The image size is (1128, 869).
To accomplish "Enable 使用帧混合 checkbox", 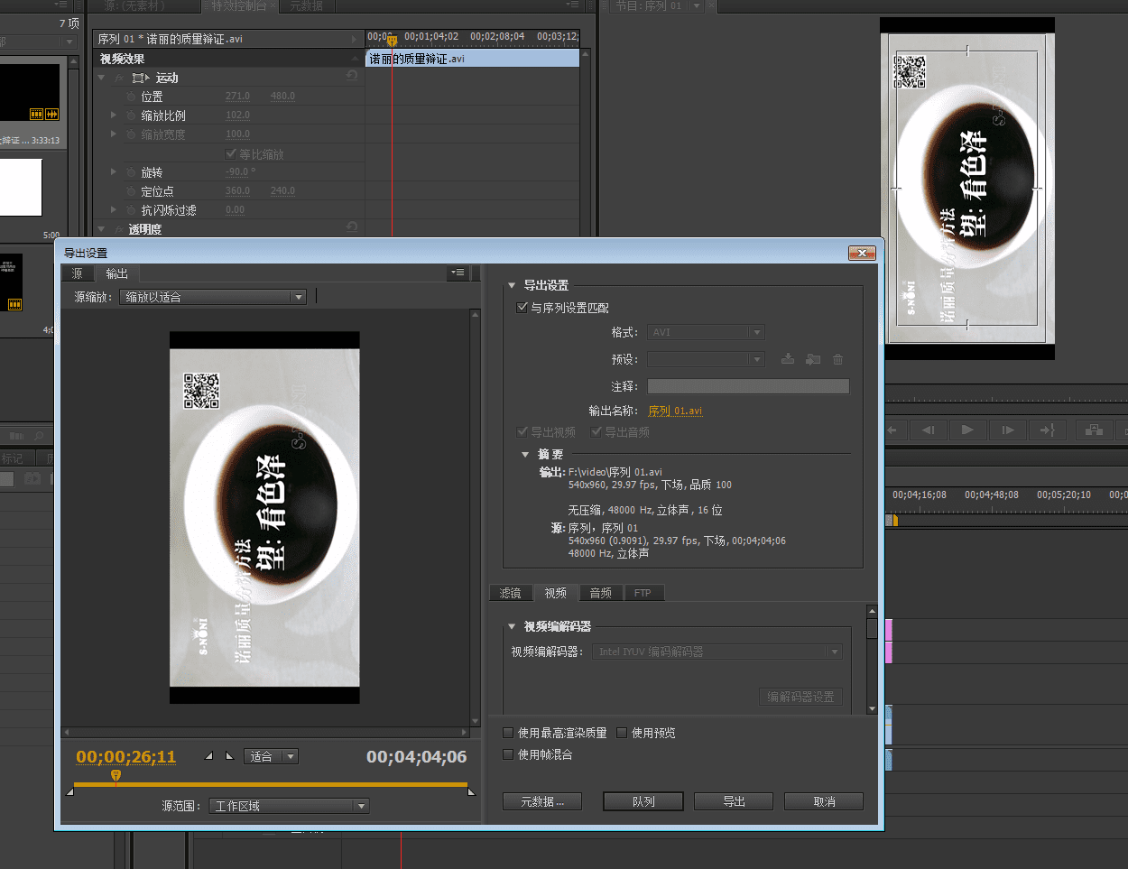I will (x=509, y=754).
